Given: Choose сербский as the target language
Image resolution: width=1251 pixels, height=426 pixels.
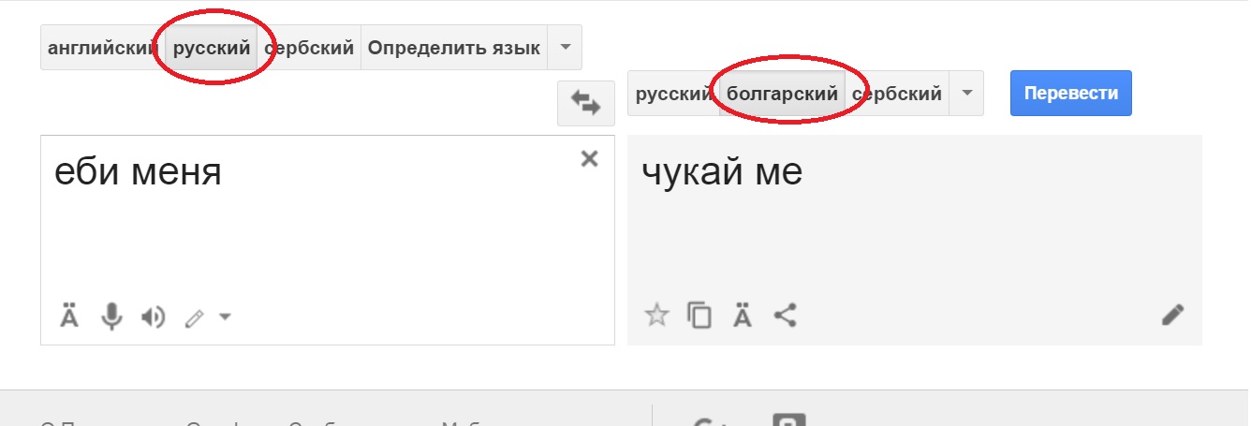Looking at the screenshot, I should pyautogui.click(x=897, y=94).
